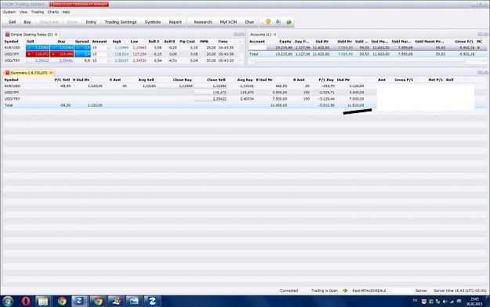Click the yellow lightbulb icon in the toolbar
The height and width of the screenshot is (307, 490).
pyautogui.click(x=268, y=22)
